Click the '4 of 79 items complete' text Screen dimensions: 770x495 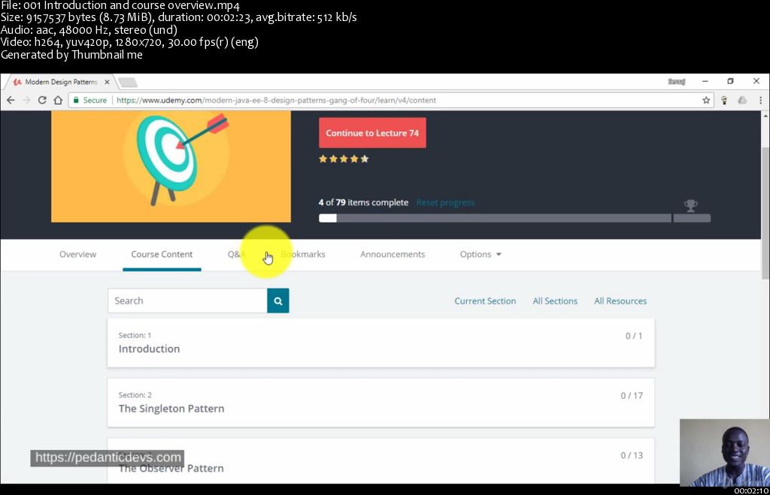[x=363, y=203]
